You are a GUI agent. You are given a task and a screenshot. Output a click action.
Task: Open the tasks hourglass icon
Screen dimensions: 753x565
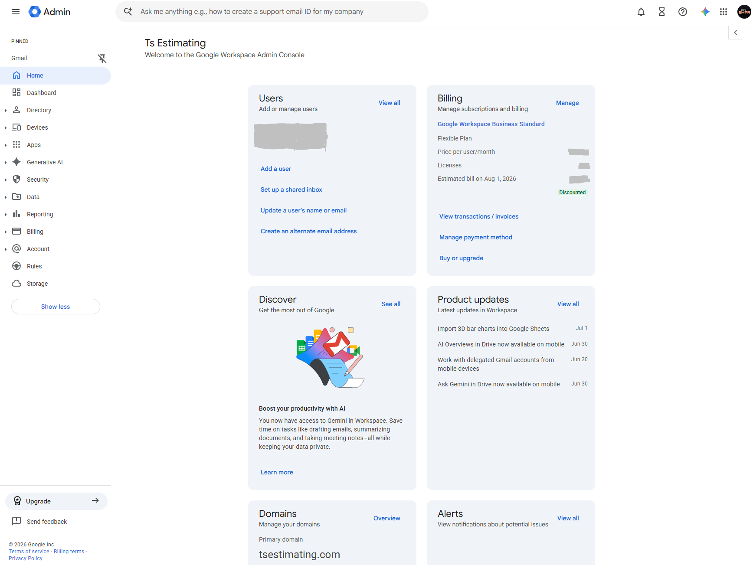pos(662,12)
